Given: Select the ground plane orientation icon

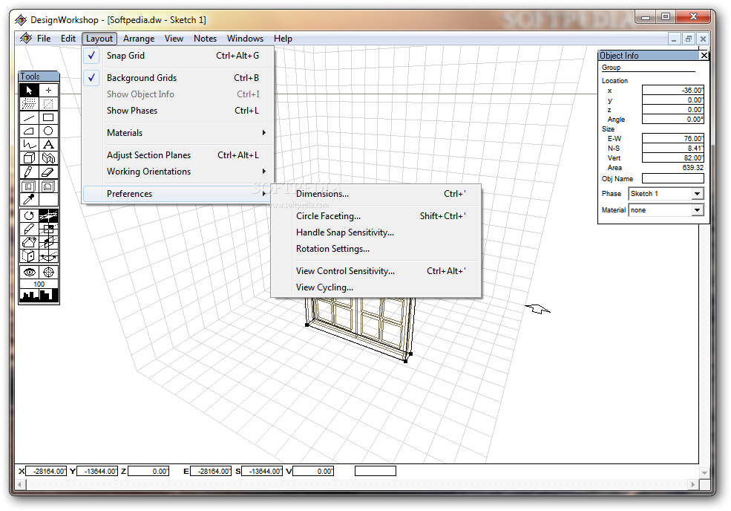Looking at the screenshot, I should click(x=48, y=215).
